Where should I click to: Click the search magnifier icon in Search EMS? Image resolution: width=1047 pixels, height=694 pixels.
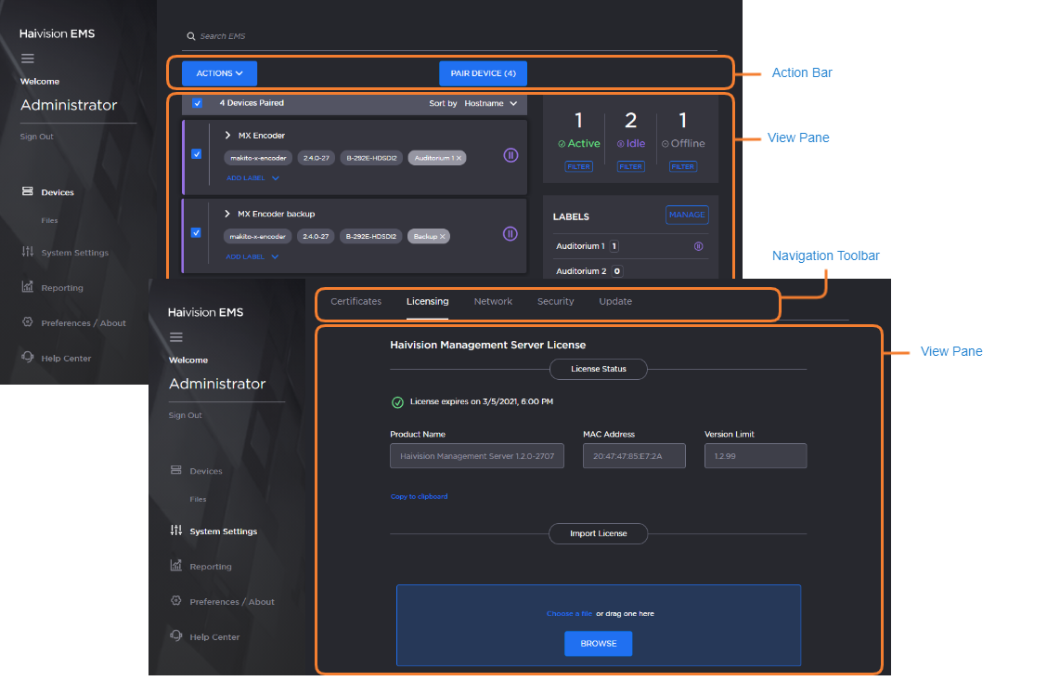coord(191,36)
